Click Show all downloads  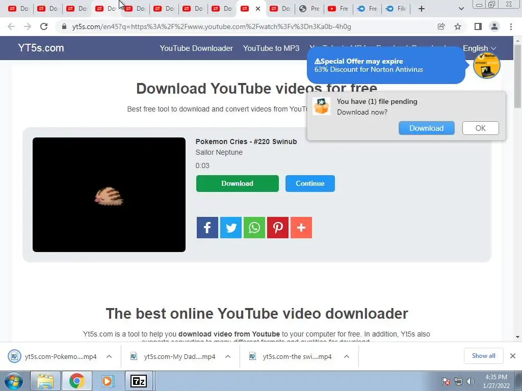coord(483,356)
